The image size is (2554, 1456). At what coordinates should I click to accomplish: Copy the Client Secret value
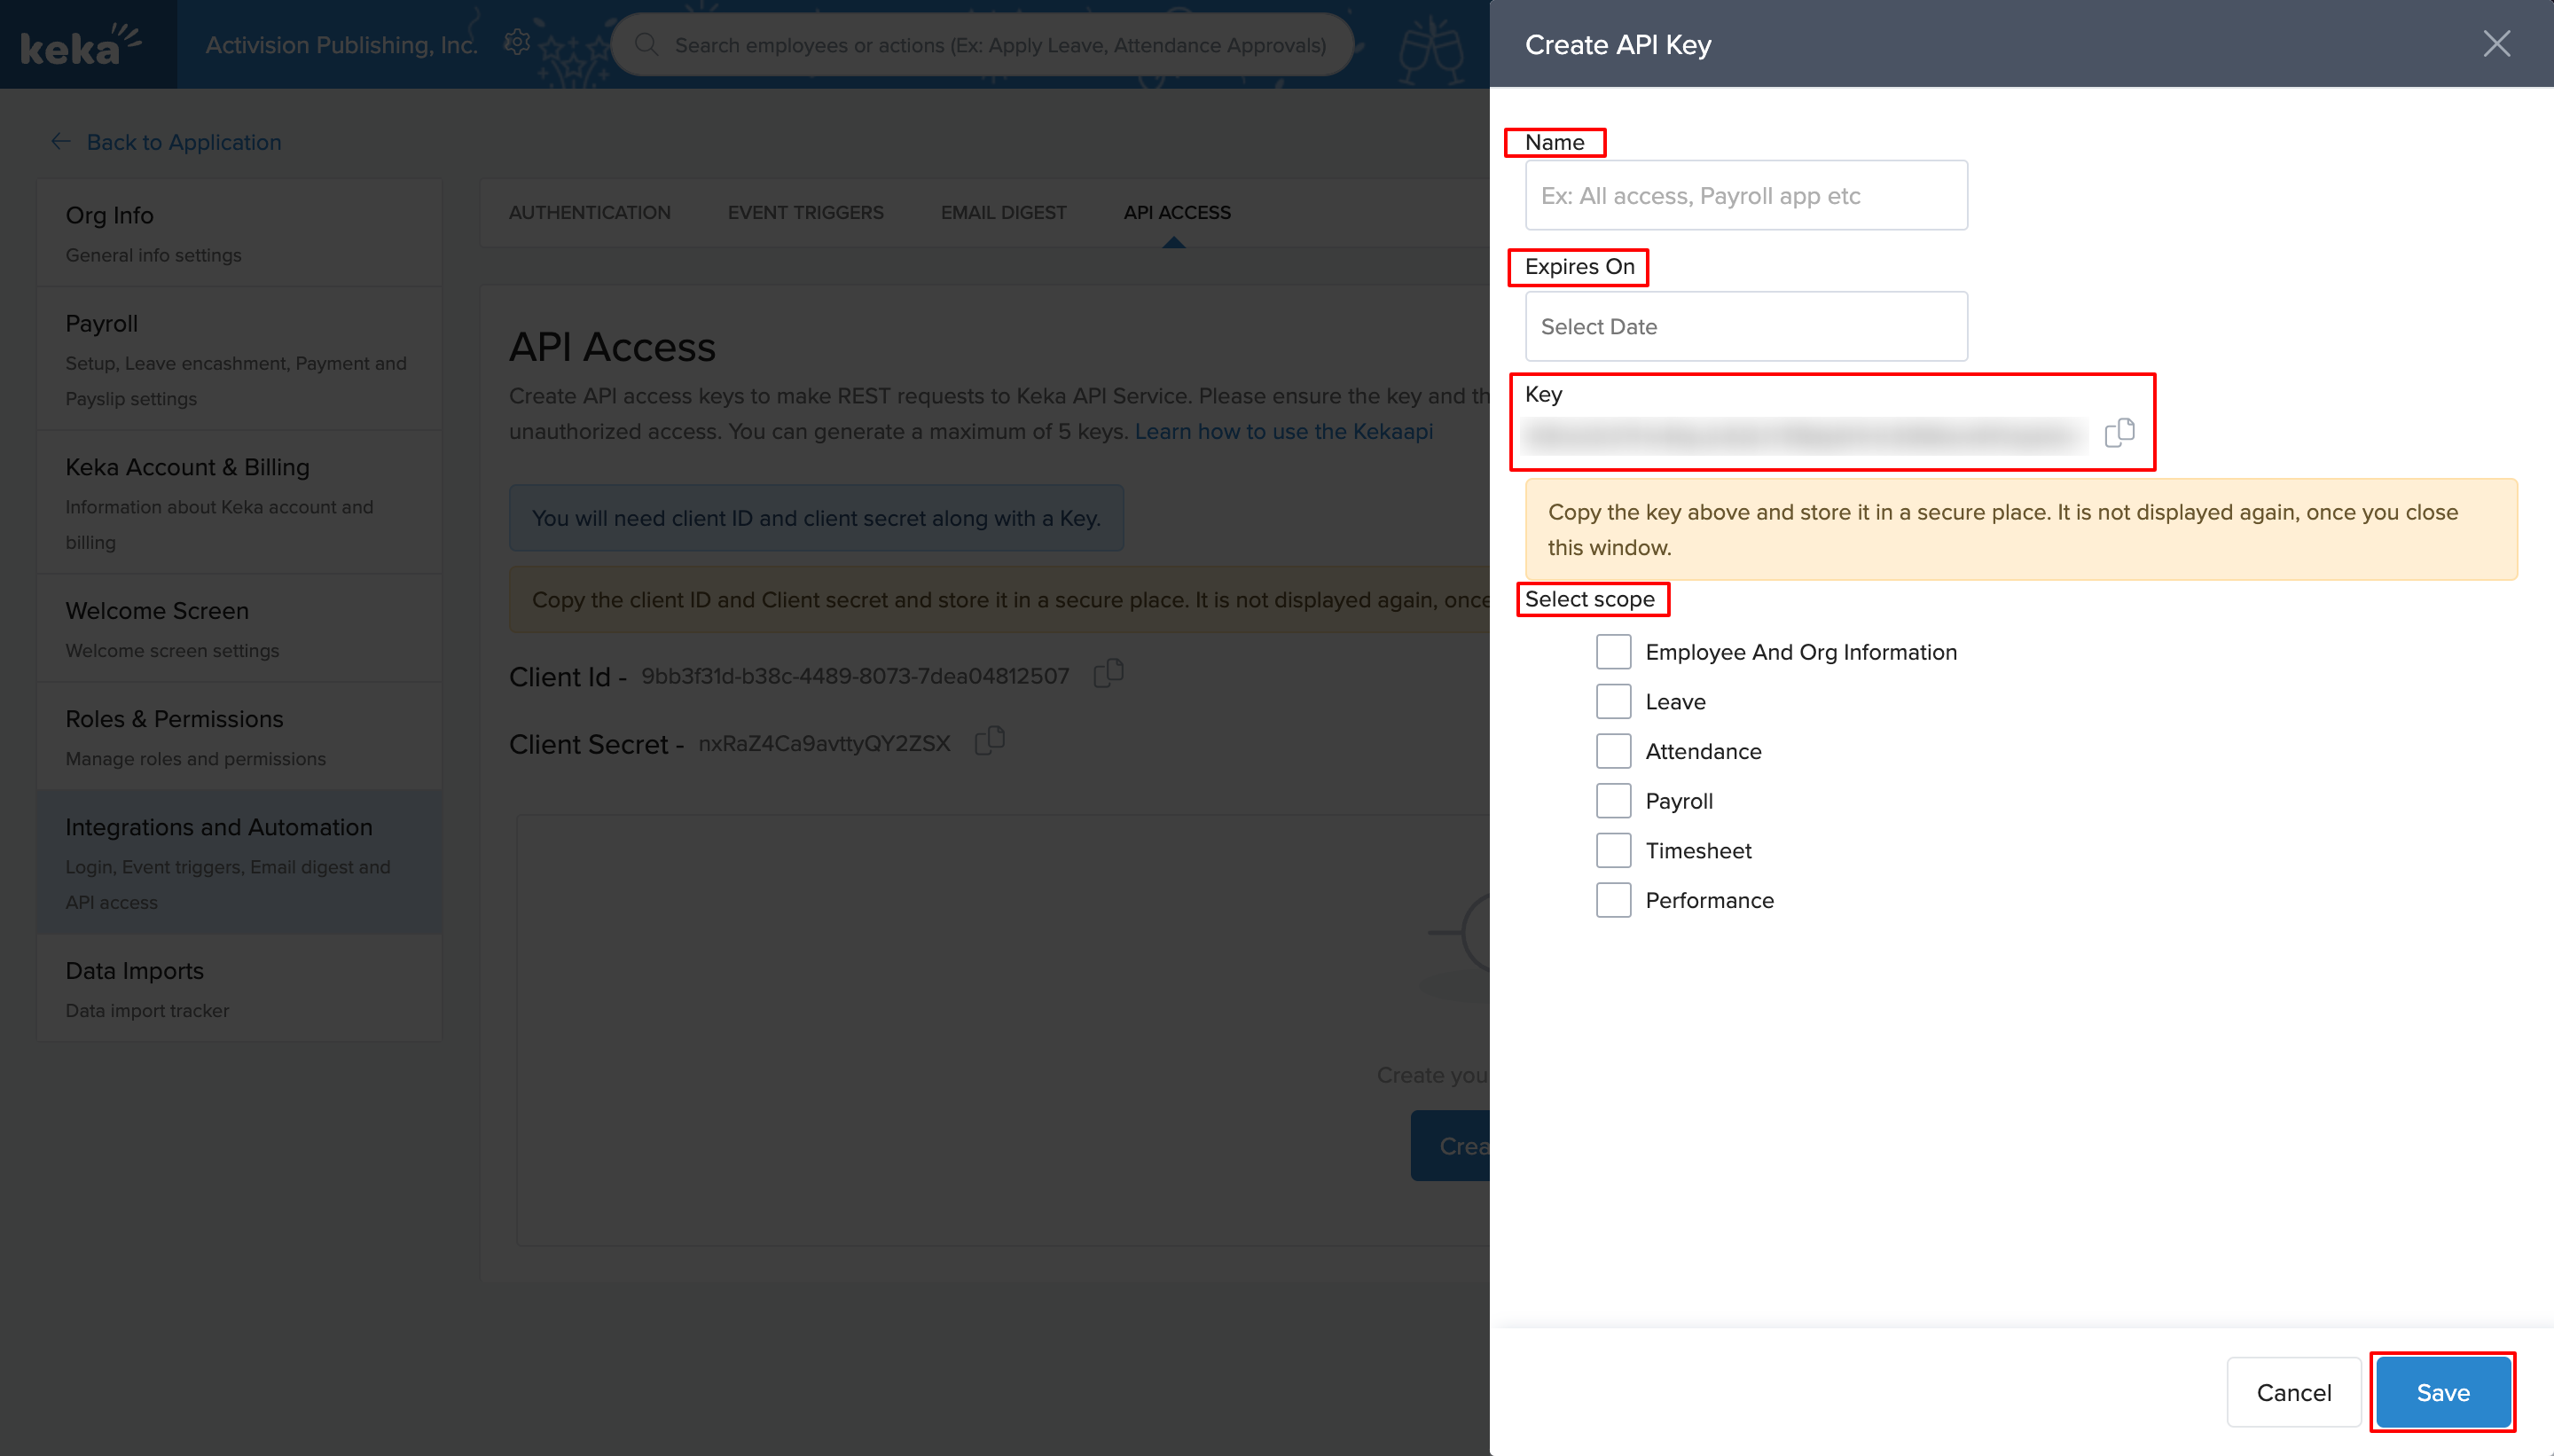[x=989, y=740]
